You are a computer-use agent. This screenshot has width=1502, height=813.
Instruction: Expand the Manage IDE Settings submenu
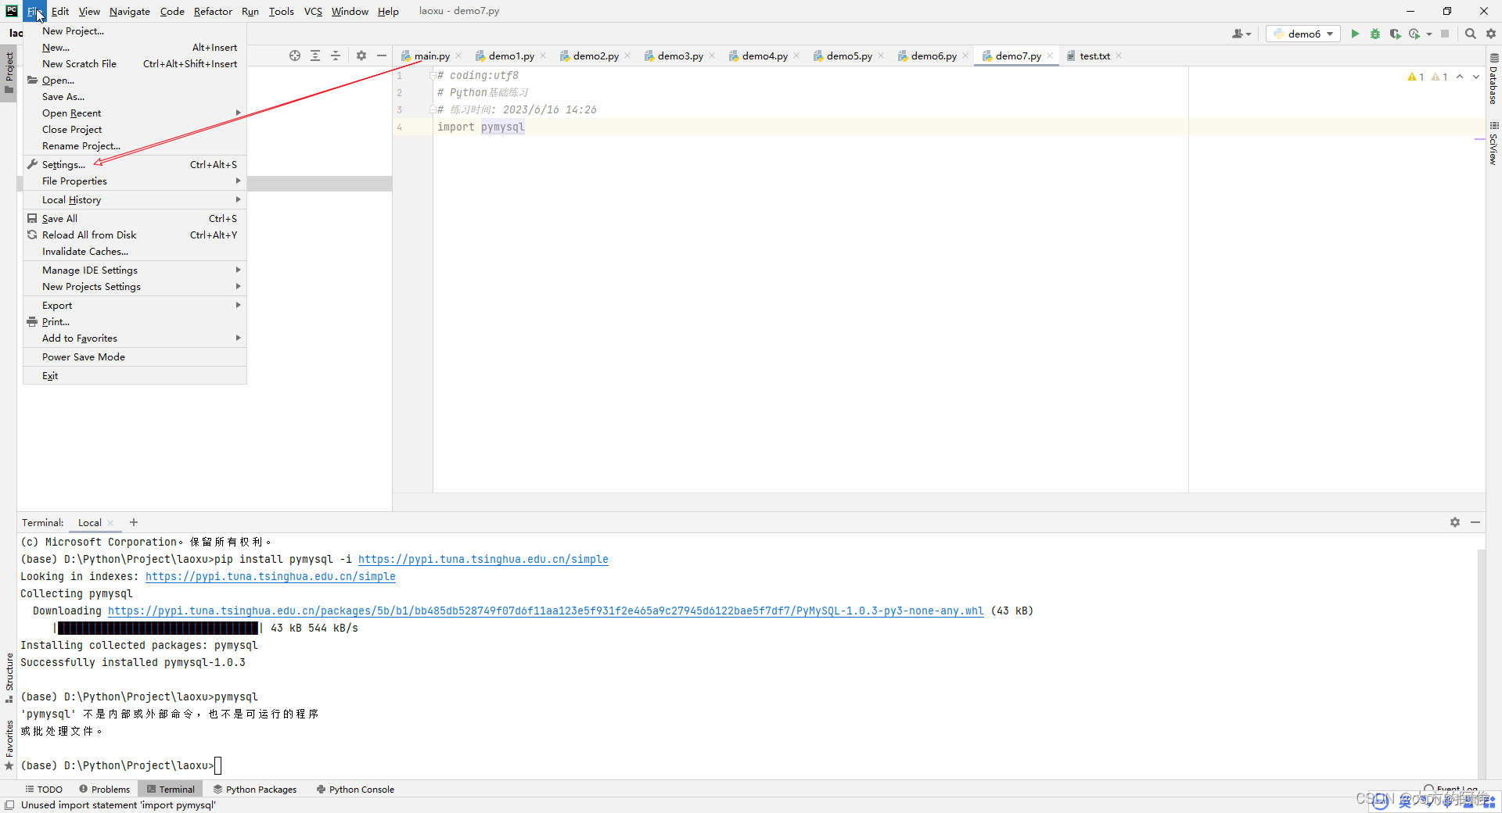[135, 270]
